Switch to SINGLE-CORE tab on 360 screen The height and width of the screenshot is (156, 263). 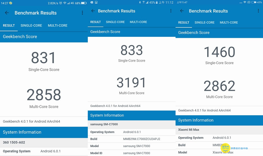click(31, 26)
